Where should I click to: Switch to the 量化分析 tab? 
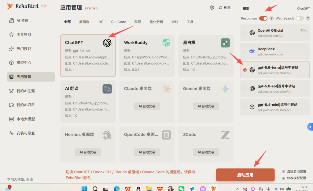tap(156, 22)
